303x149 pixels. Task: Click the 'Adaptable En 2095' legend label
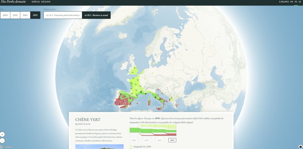coord(142,146)
